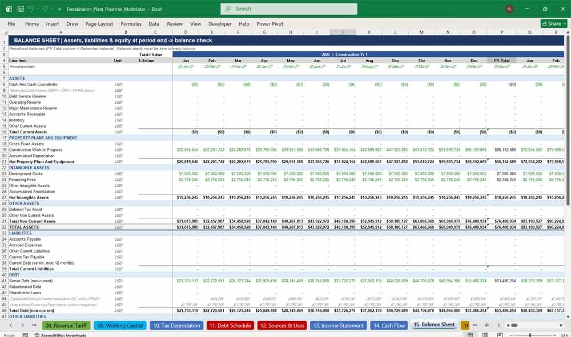Switch to 08. Revenue Tariff sheet

tap(66, 326)
